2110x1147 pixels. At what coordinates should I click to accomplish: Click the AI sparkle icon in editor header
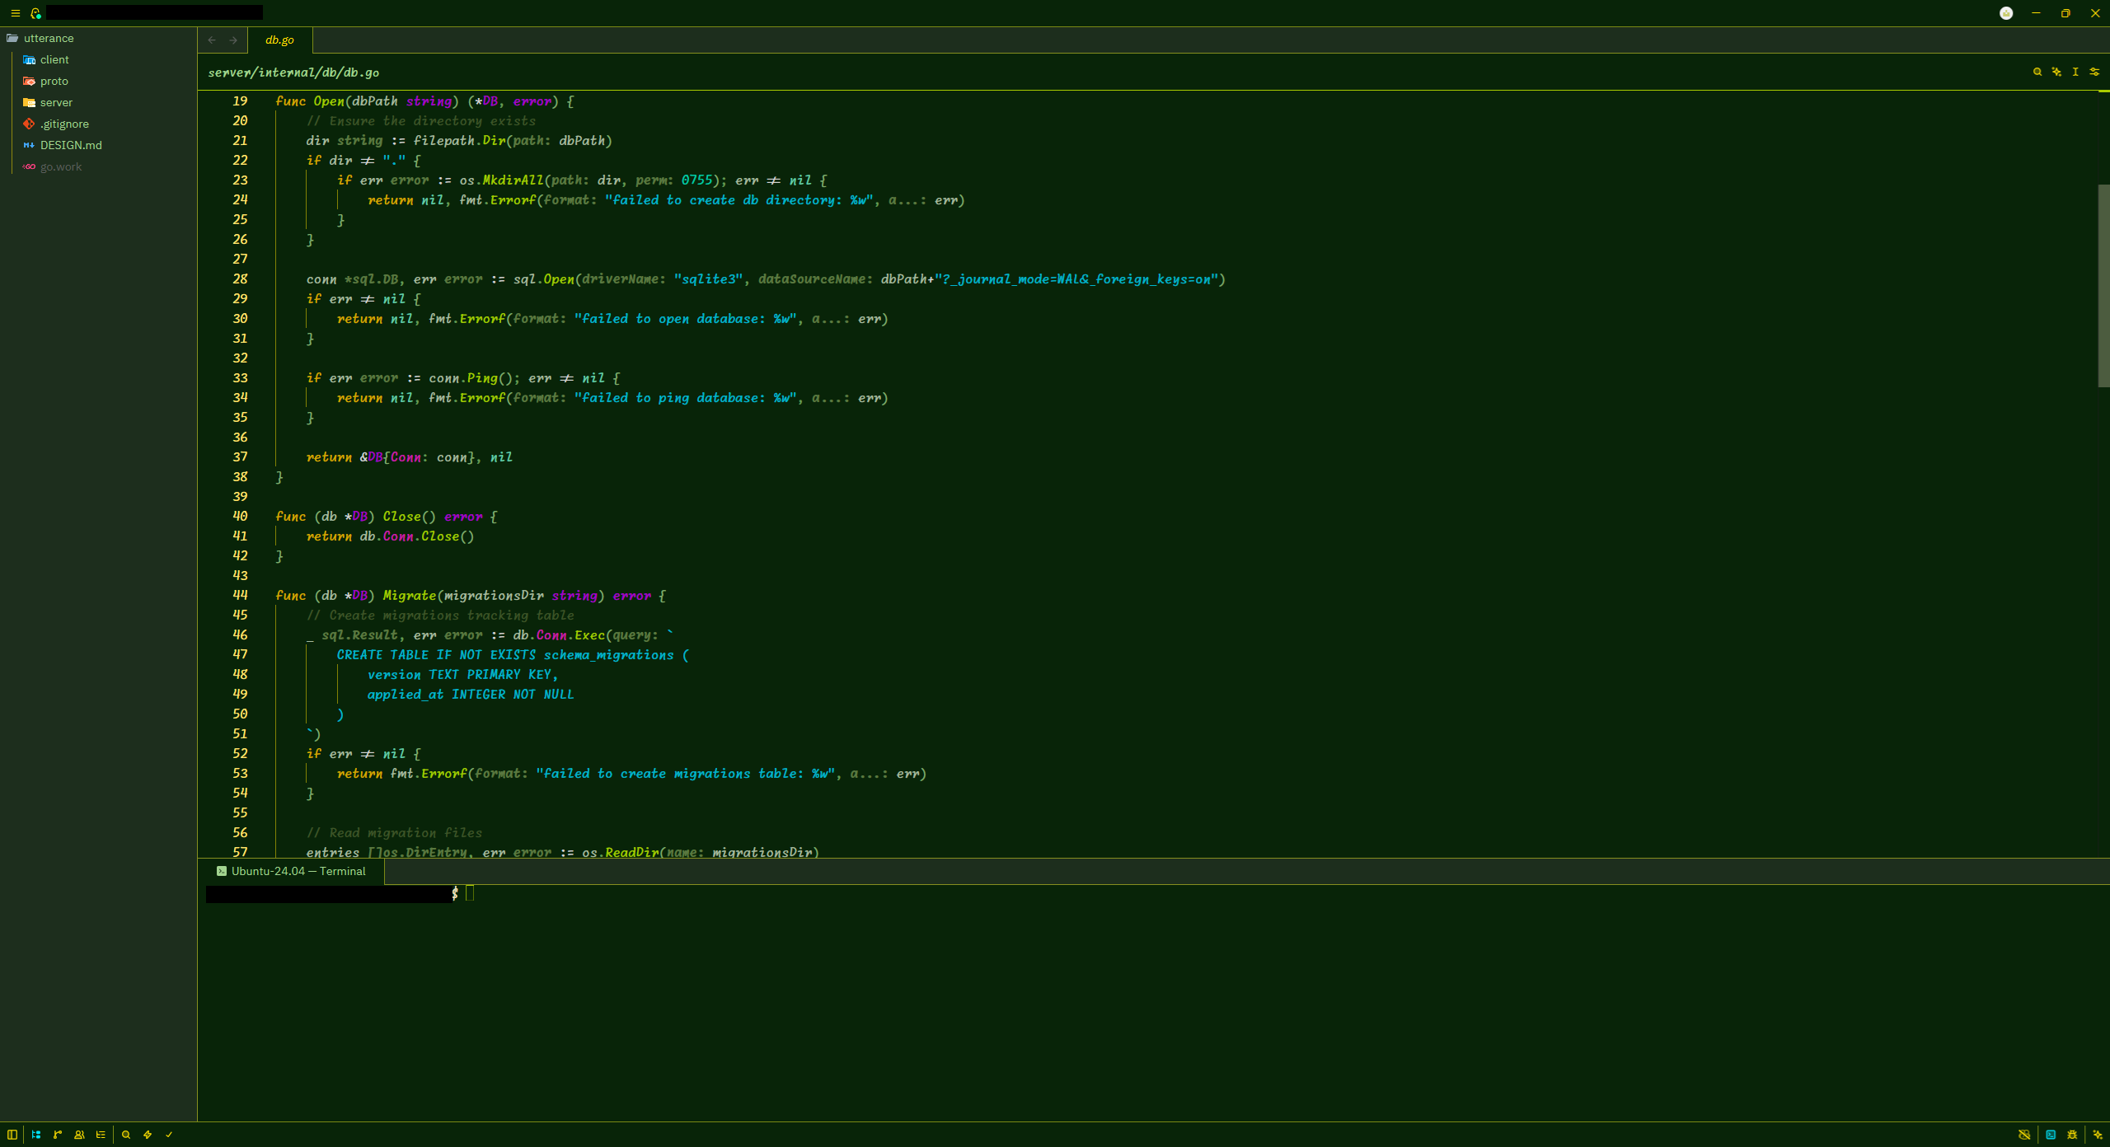click(2056, 72)
